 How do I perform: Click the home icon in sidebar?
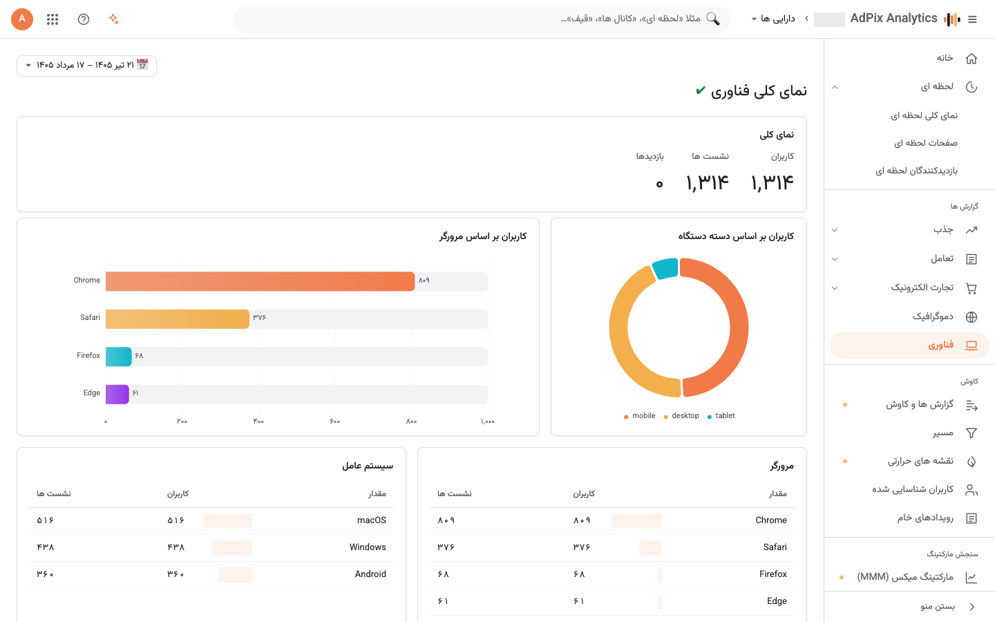(x=972, y=58)
